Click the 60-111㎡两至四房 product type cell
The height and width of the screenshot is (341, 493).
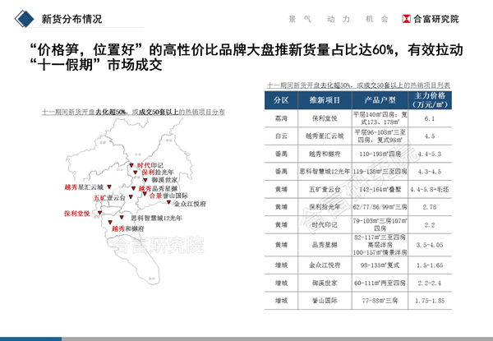(380, 283)
